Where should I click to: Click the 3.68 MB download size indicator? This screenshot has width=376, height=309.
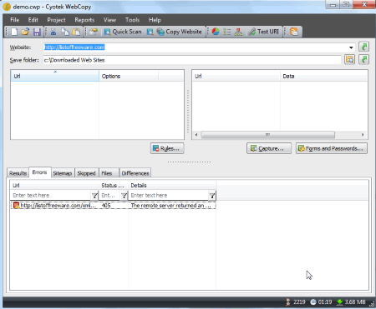(x=351, y=302)
